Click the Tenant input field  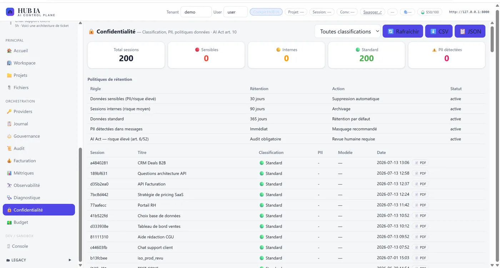tap(196, 12)
